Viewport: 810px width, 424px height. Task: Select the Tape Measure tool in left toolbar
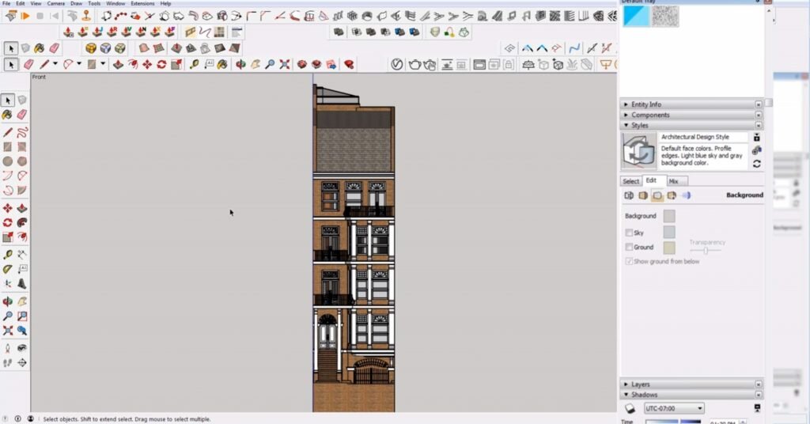tap(8, 255)
